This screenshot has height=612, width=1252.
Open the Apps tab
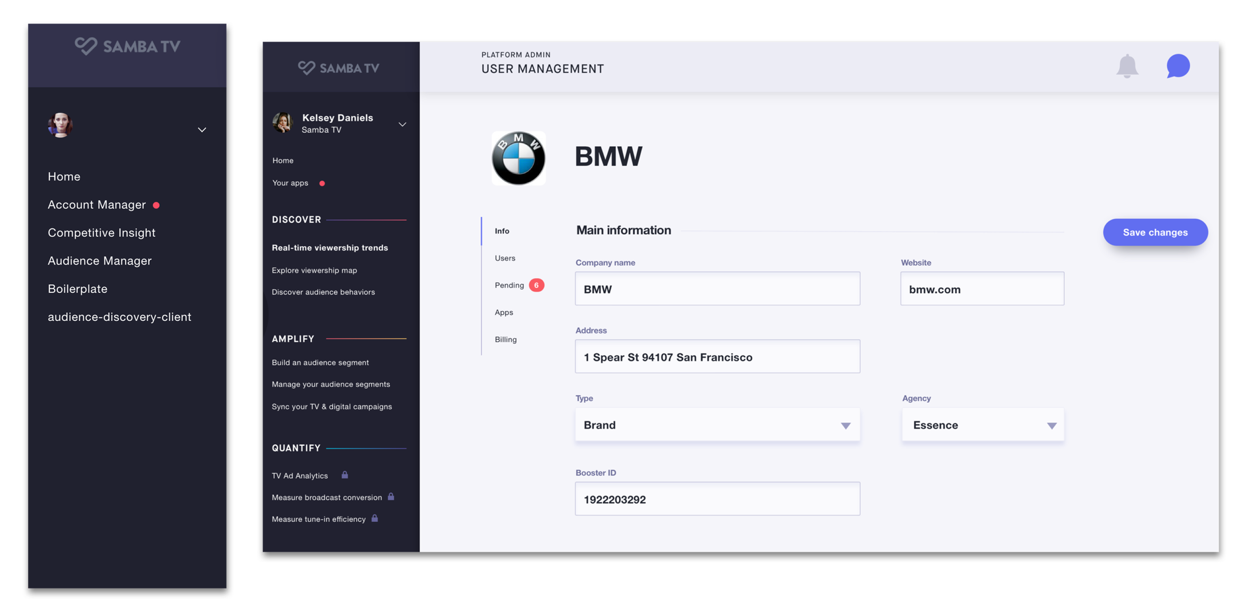[504, 312]
